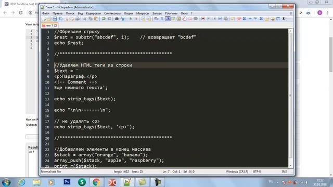Viewport: 333px width, 187px height.
Task: Open the Макросы menu
Action: click(143, 14)
